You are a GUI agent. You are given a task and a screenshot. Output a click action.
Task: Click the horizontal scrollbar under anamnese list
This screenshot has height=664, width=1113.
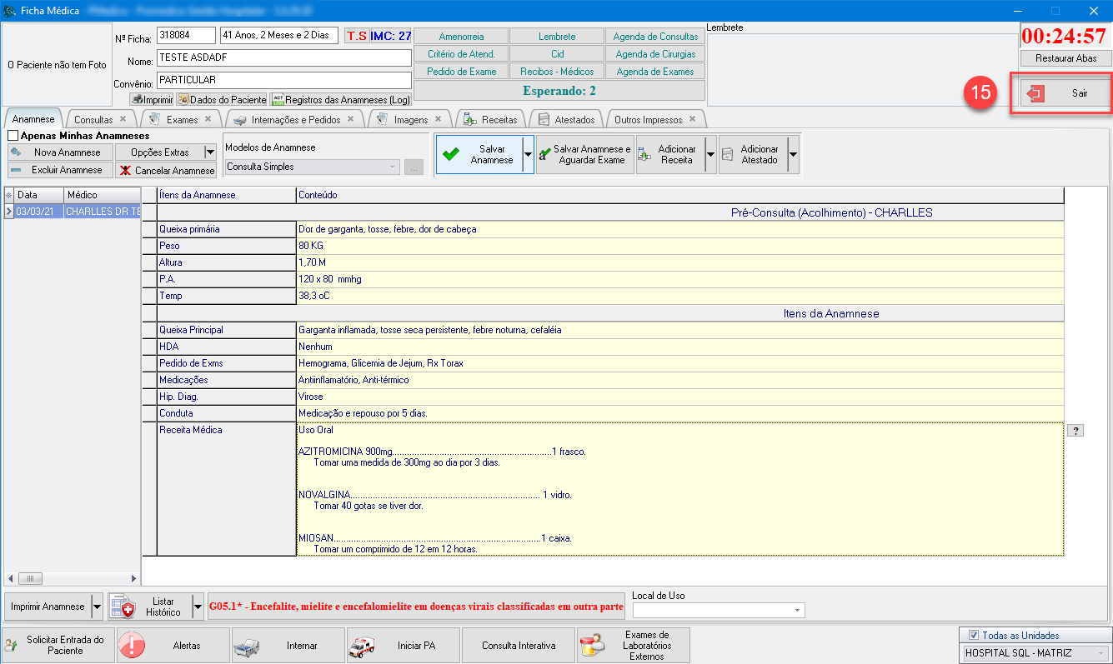click(71, 578)
